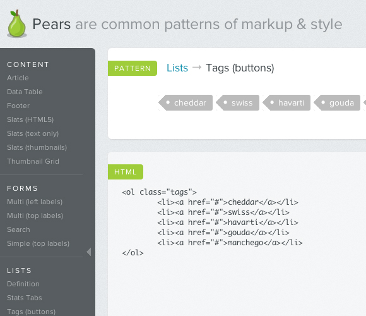
Task: Open the Stats Tabs pattern
Action: (25, 298)
